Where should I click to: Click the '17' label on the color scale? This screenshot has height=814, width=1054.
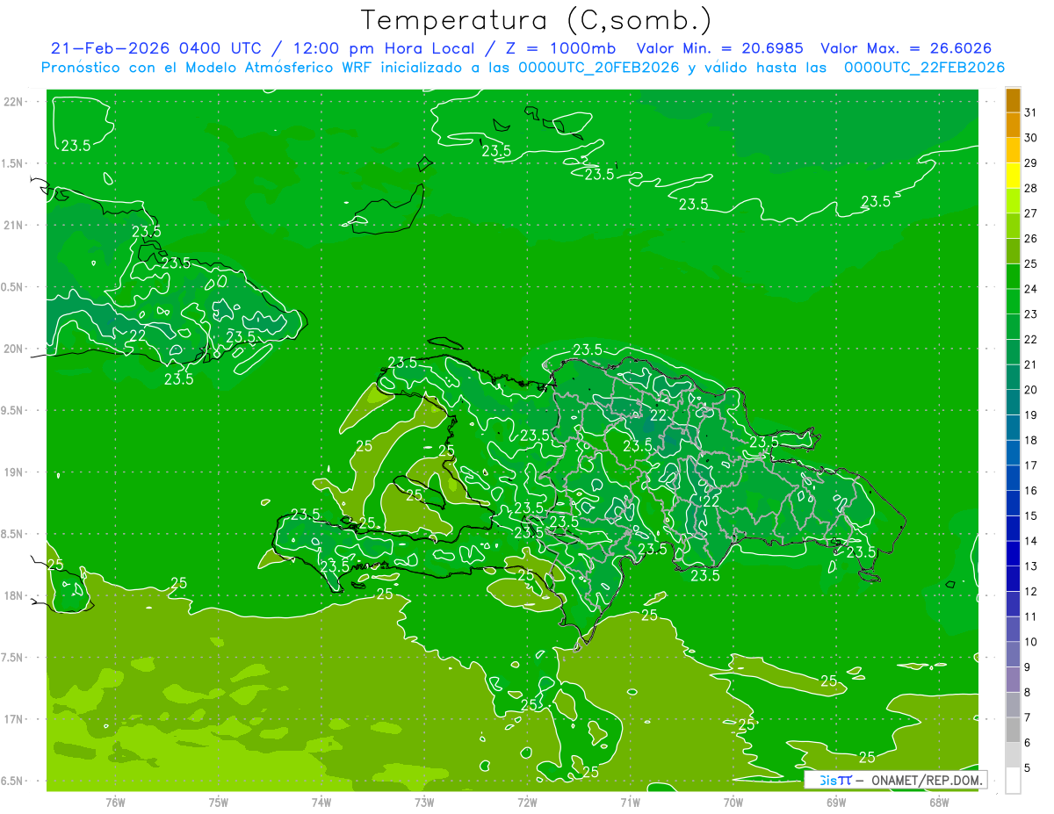coord(1031,465)
